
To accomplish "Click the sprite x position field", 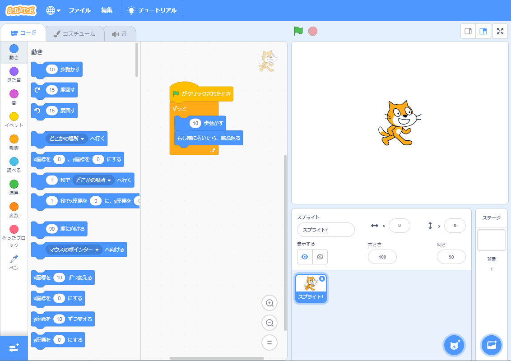I will coord(399,226).
